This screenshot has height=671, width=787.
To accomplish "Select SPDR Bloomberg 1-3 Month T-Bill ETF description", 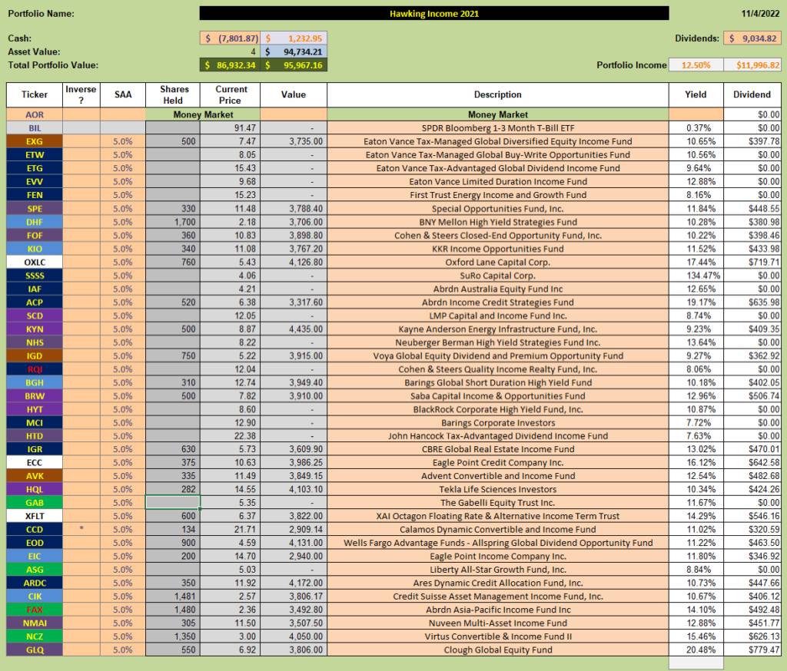I will [x=498, y=128].
